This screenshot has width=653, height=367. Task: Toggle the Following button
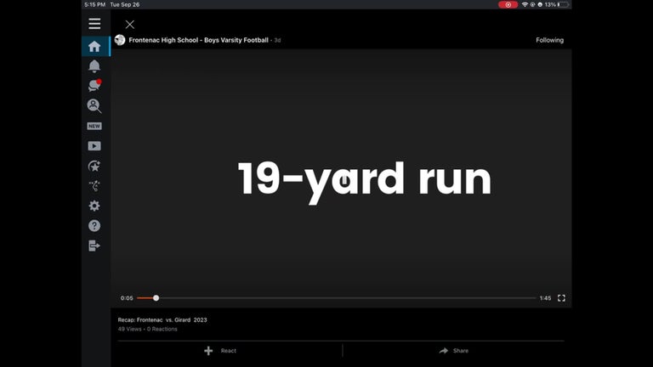pyautogui.click(x=550, y=40)
